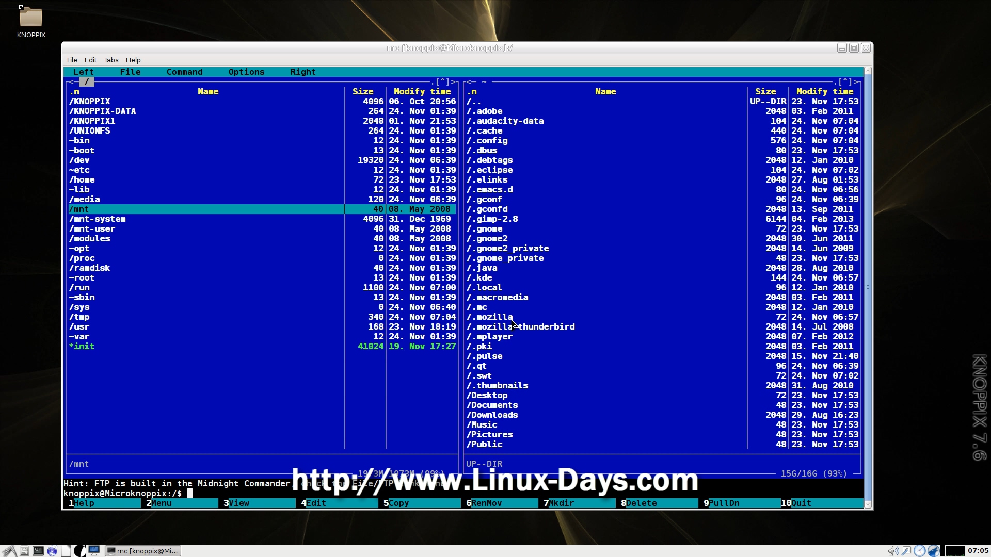Click the left panel history dropdown [^]
991x557 pixels.
click(443, 81)
